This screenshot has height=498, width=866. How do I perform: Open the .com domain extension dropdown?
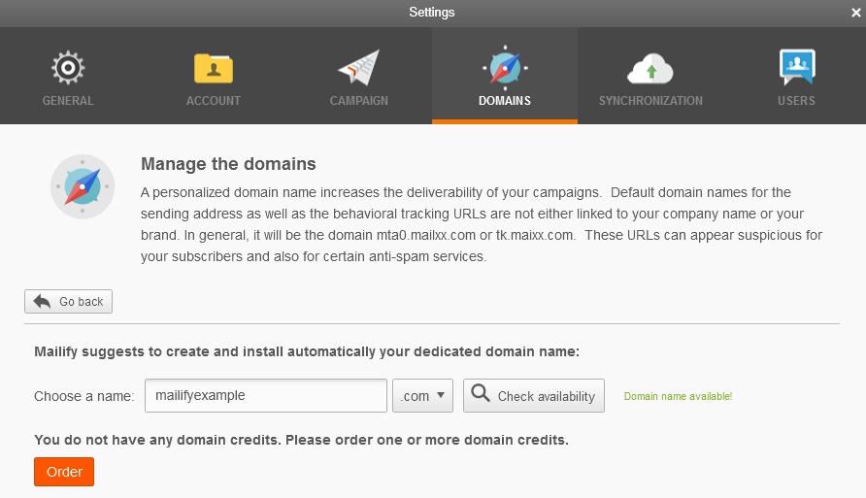point(422,395)
